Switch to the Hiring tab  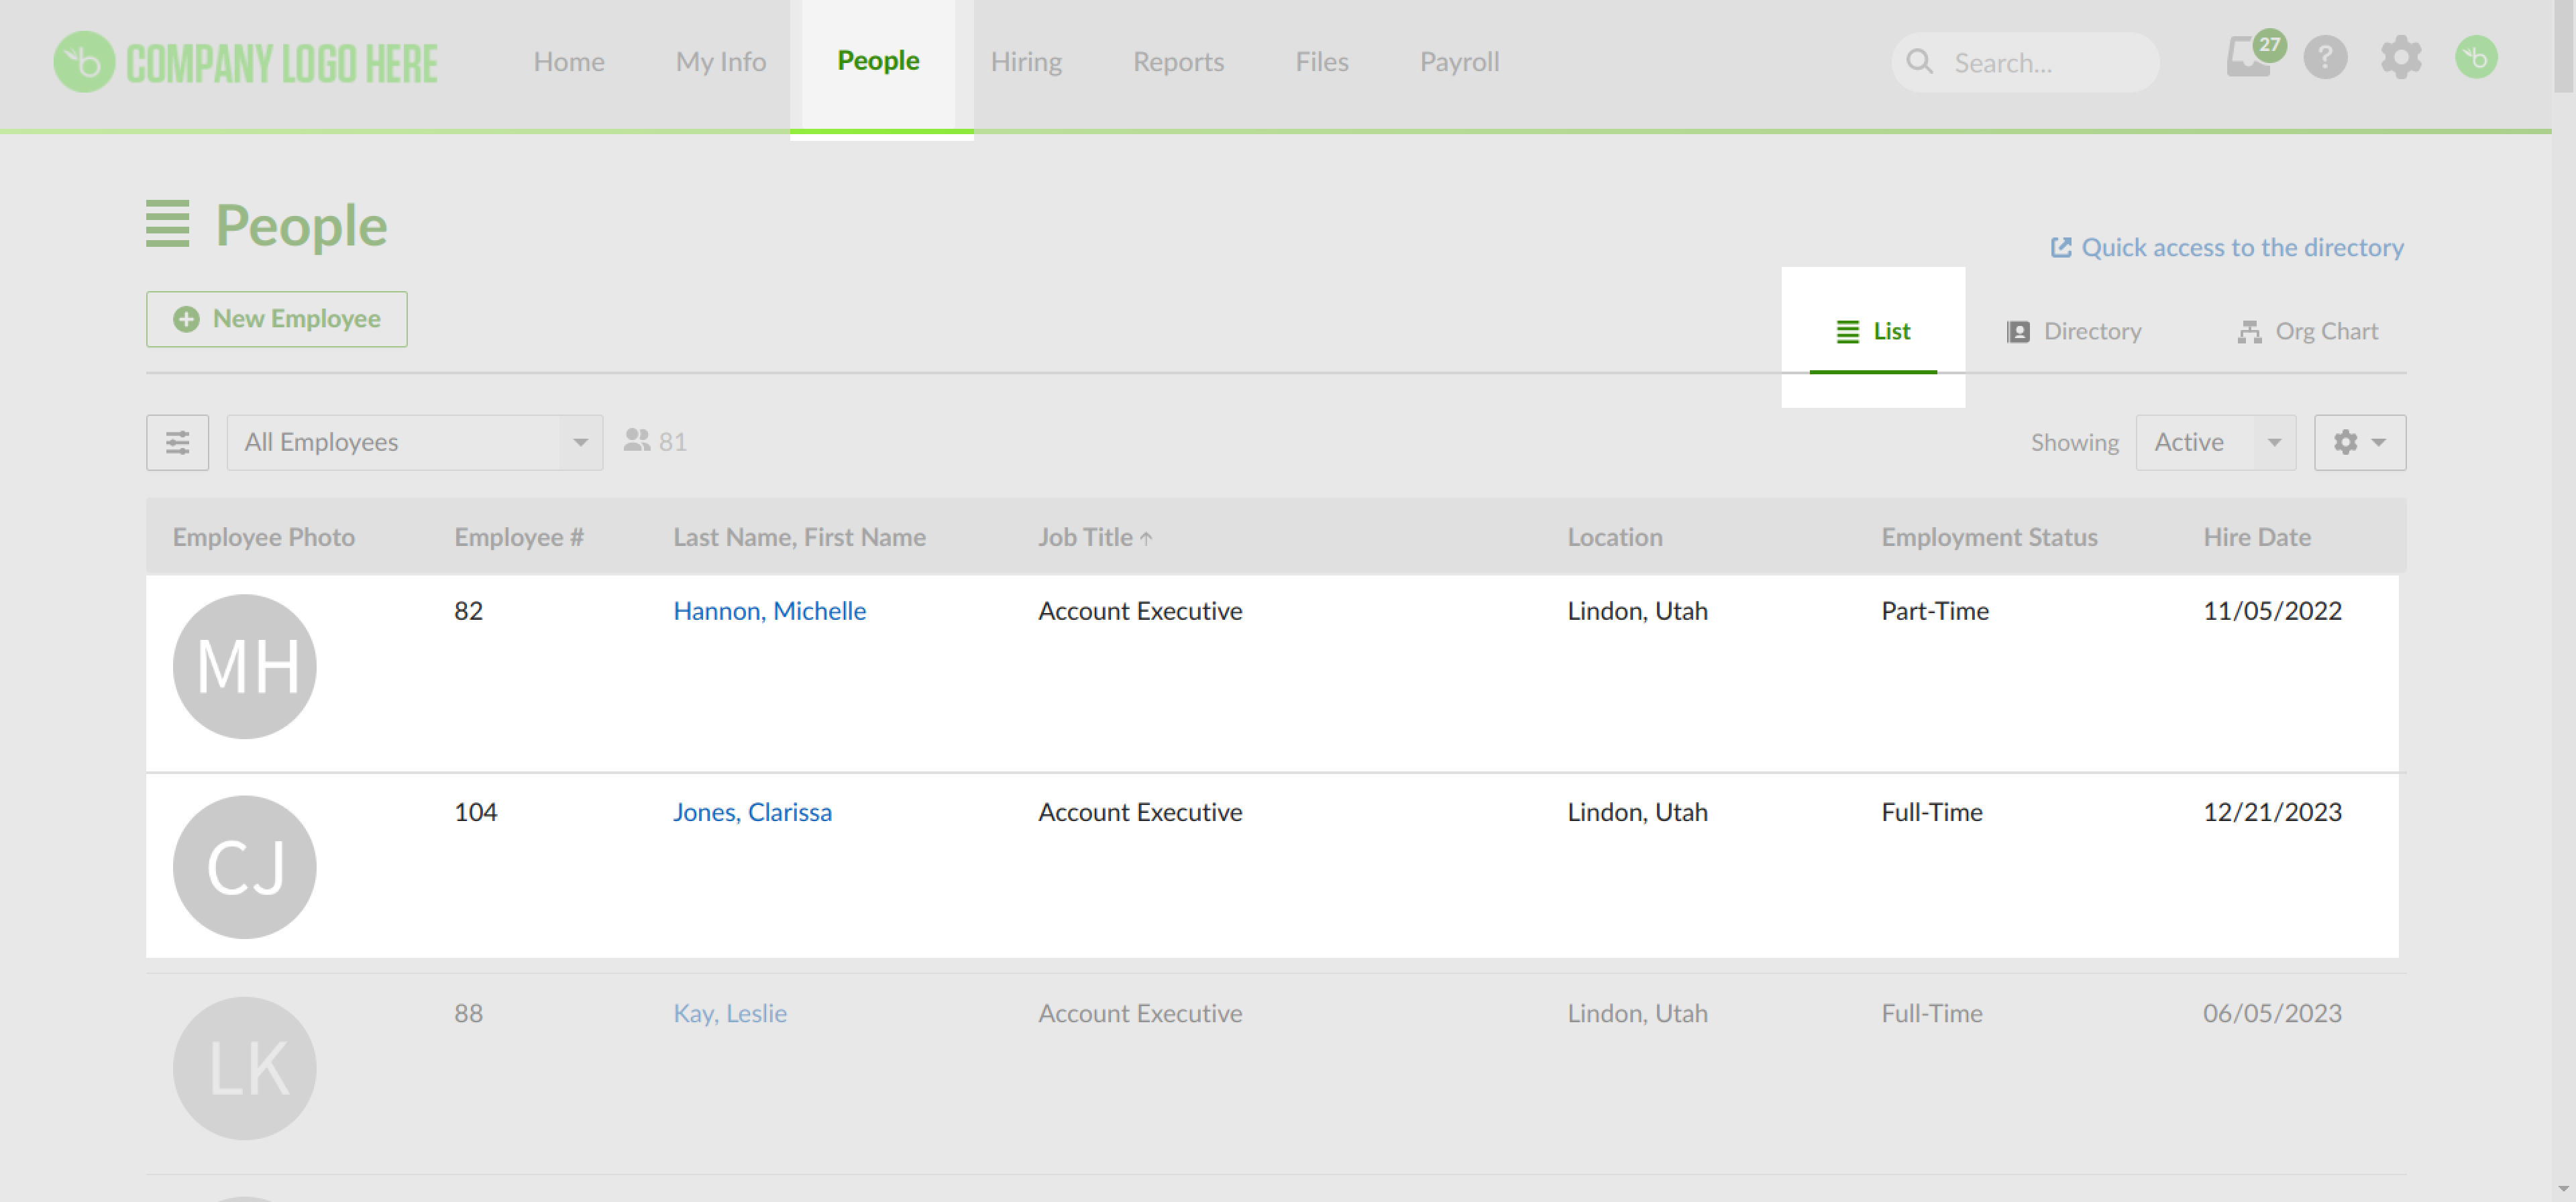[x=1026, y=61]
